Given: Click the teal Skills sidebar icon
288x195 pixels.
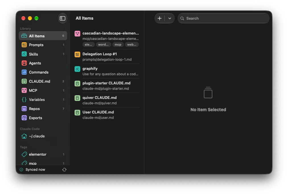Looking at the screenshot, I should click(24, 54).
